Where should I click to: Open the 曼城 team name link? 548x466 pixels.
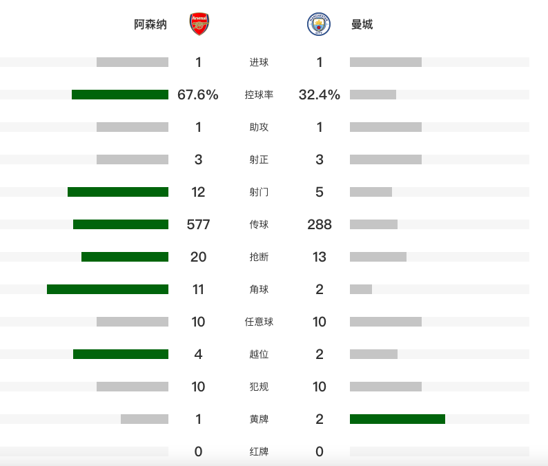[x=362, y=24]
